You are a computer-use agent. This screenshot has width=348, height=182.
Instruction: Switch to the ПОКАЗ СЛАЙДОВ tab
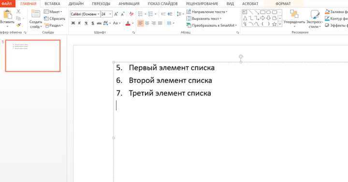[x=163, y=4]
